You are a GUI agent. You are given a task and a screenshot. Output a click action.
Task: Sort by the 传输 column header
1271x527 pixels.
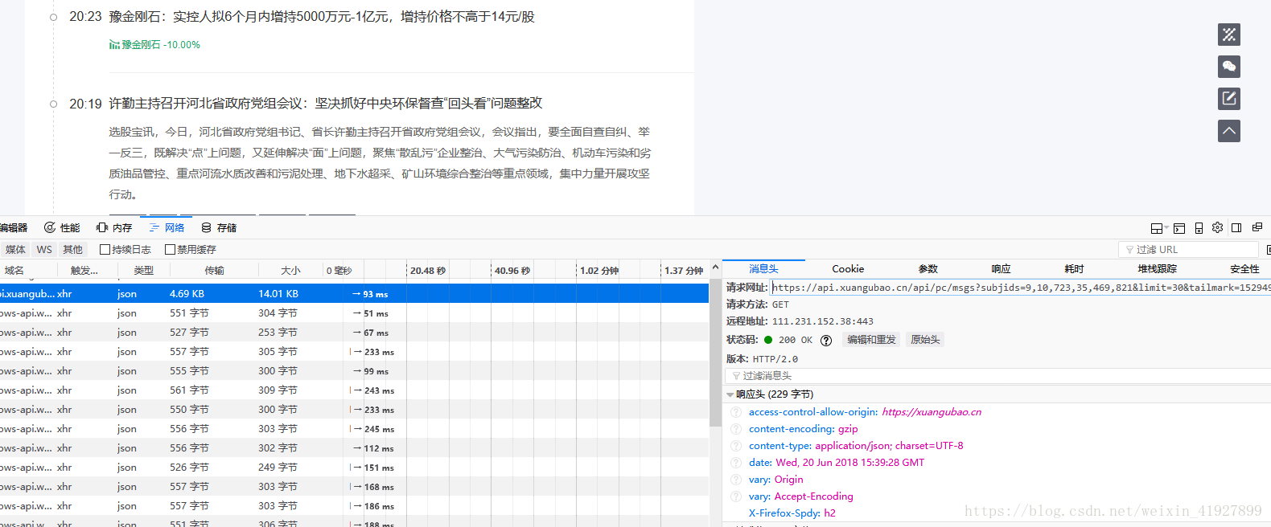214,271
